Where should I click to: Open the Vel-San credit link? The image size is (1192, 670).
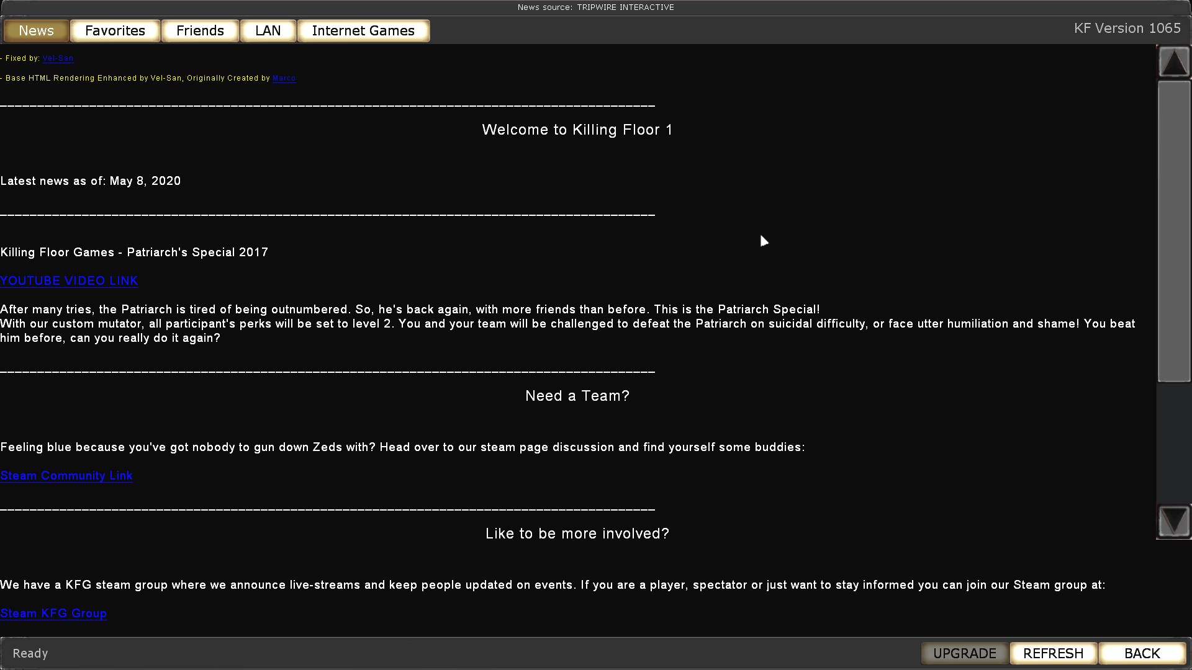tap(58, 58)
